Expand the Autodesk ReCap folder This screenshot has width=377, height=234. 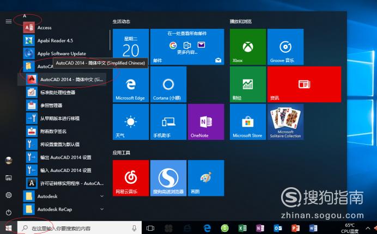click(64, 210)
